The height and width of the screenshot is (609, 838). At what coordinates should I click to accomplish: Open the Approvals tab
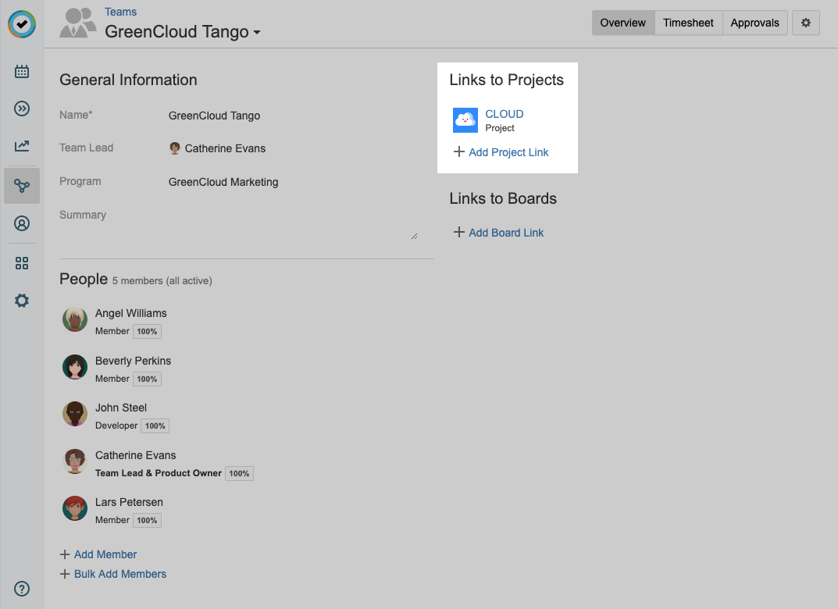click(x=754, y=23)
